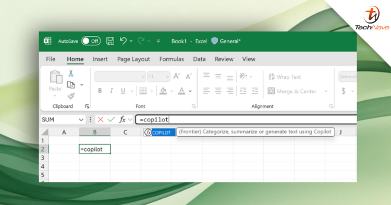Open the General number format box
Viewport: 391px width, 205px height.
[348, 77]
